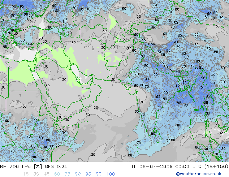Click the legend value 99

[99, 174]
